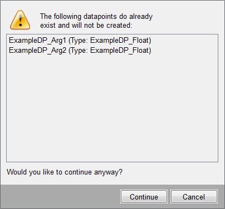Click the 'Would you like to continue anyway?' text
Image resolution: width=225 pixels, height=209 pixels.
coord(65,172)
